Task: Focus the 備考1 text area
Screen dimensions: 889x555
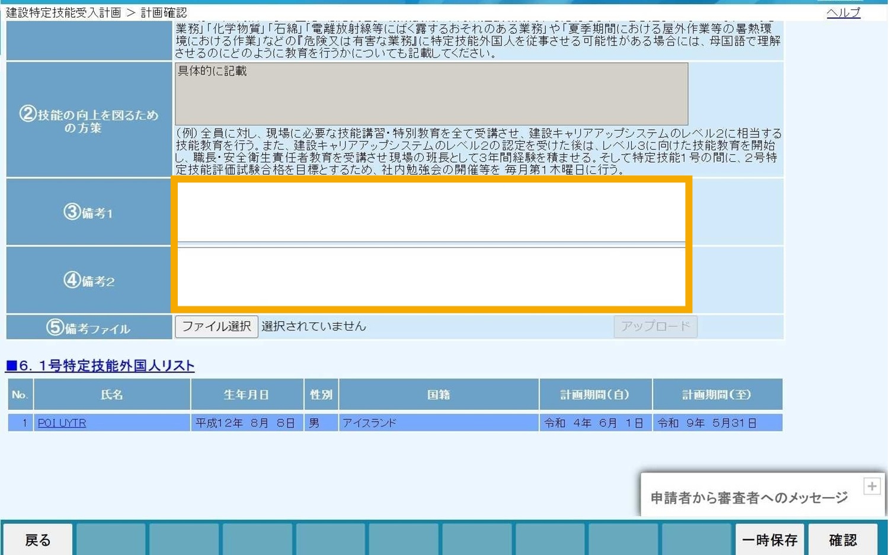Action: (x=431, y=212)
